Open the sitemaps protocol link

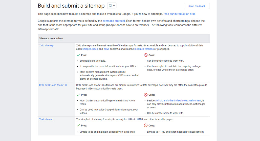click(114, 21)
